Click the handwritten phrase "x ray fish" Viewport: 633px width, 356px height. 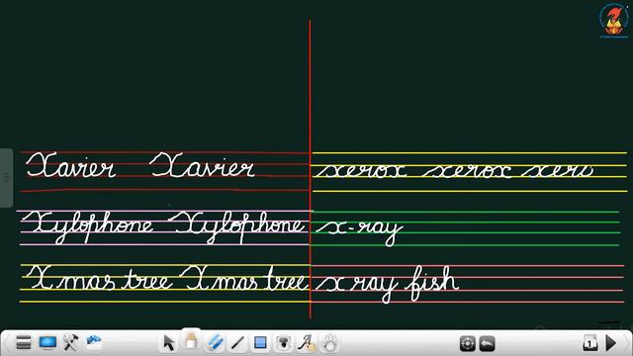tap(388, 284)
